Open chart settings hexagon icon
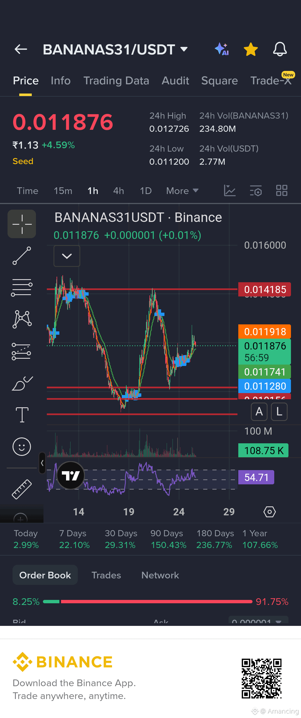Viewport: 301px width, 718px height. click(270, 512)
